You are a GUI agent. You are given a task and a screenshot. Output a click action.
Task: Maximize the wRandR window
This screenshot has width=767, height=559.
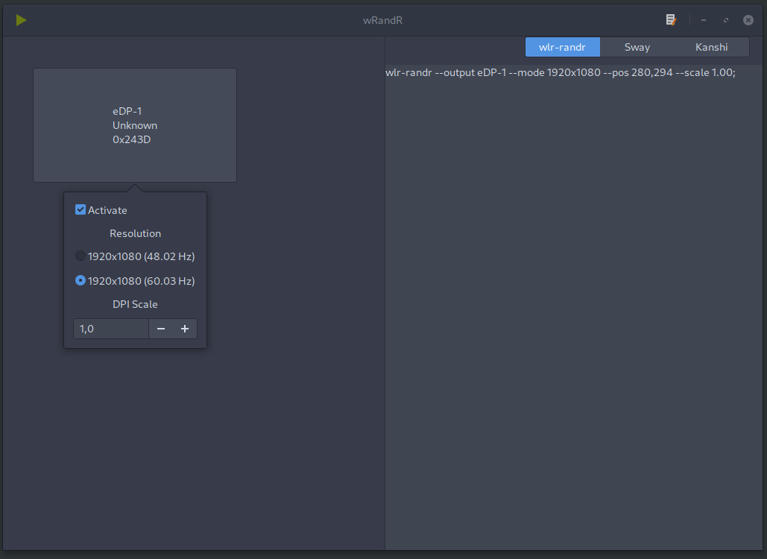726,20
